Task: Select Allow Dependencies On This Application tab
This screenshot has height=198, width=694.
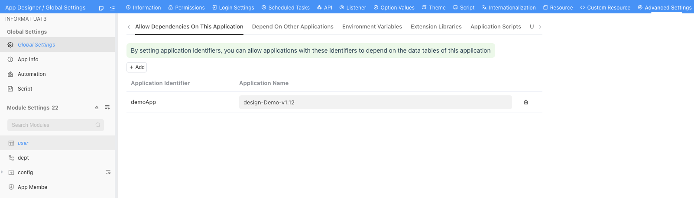Action: click(189, 27)
